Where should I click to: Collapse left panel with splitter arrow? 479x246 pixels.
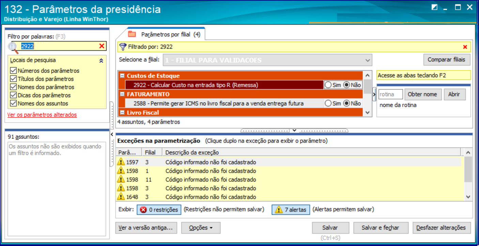coord(112,135)
